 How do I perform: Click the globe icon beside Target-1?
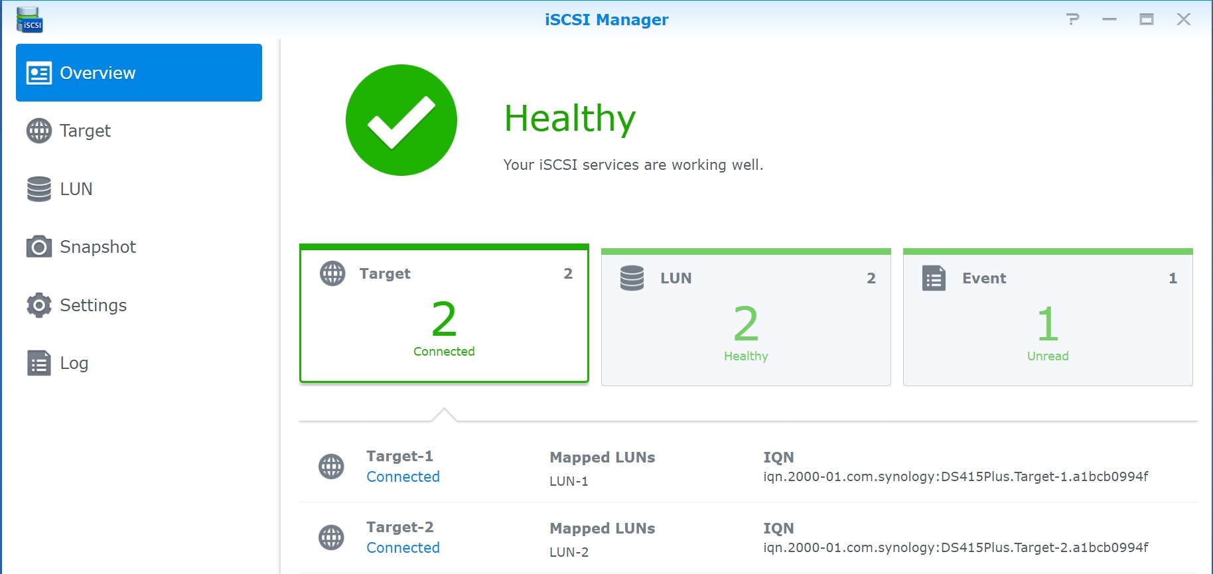(331, 466)
